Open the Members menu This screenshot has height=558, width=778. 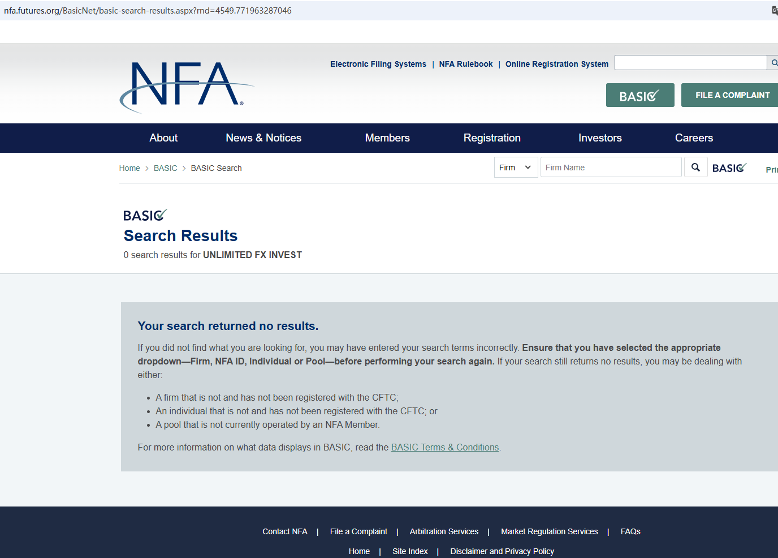pyautogui.click(x=387, y=138)
